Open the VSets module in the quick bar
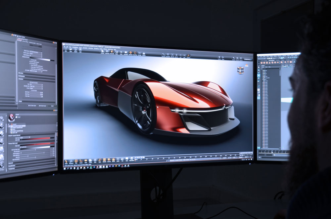The height and width of the screenshot is (219, 331). [x=86, y=161]
